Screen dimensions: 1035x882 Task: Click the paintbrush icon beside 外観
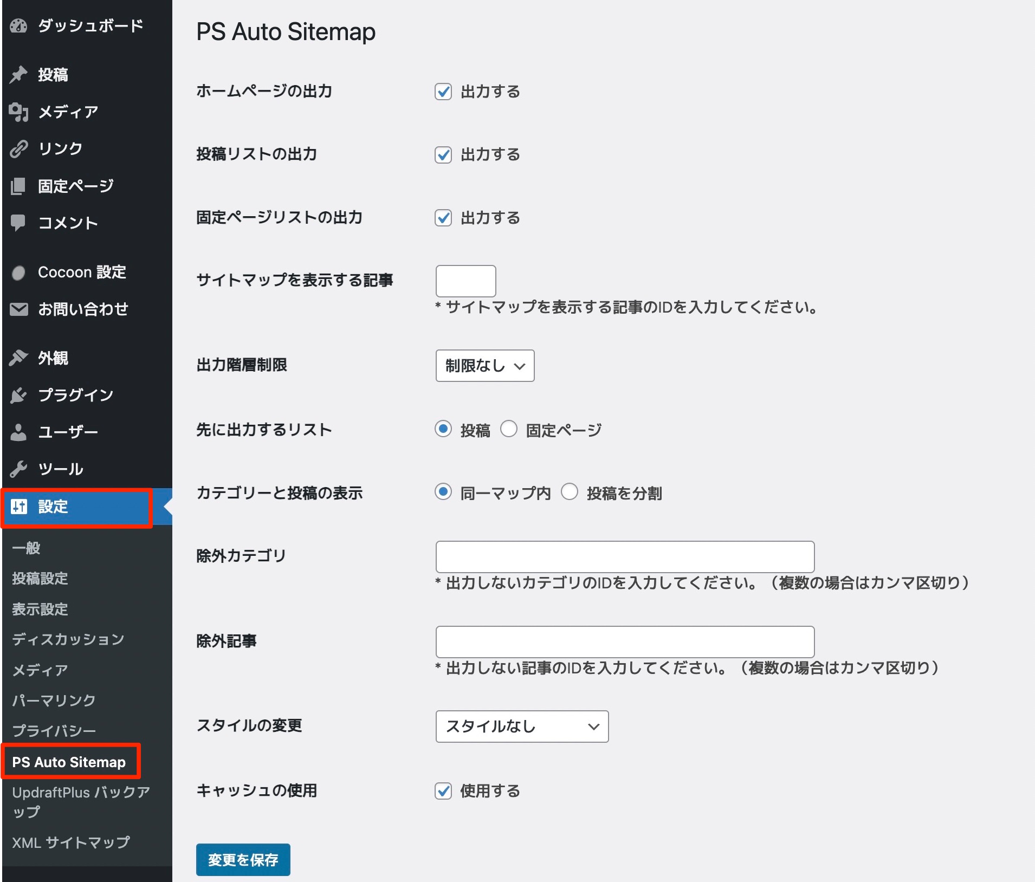pos(18,358)
